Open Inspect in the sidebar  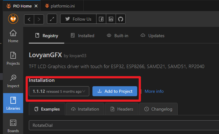[x=13, y=81]
